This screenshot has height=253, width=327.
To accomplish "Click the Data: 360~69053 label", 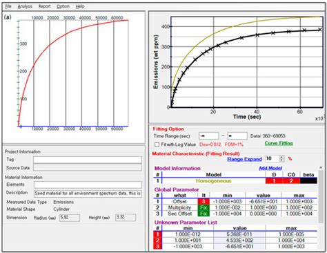I will coord(268,136).
